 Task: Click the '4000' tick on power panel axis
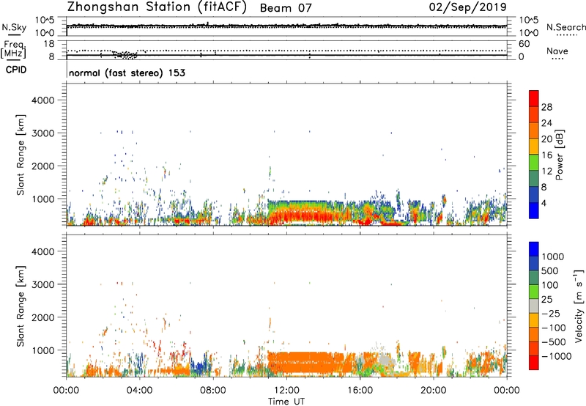(43, 100)
